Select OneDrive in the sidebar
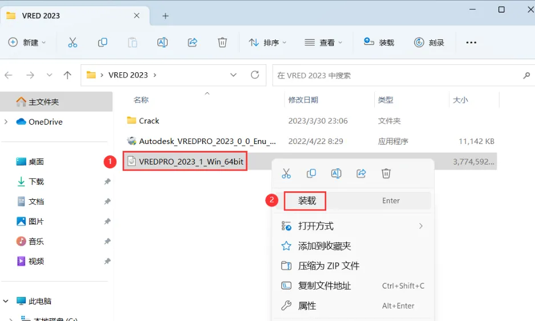This screenshot has height=321, width=535. (46, 122)
